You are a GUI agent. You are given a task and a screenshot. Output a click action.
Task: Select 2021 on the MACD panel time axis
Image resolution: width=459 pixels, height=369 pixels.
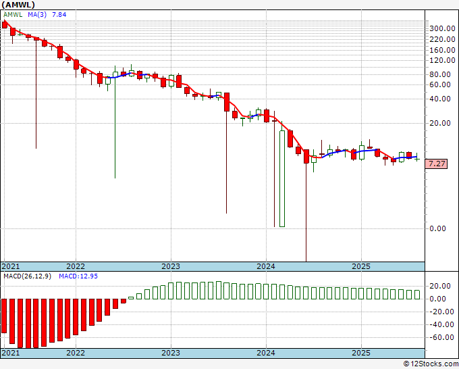tap(11, 353)
